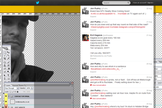The width and height of the screenshot is (162, 108).
Task: Select the Dodge tool
Action: pos(8,72)
